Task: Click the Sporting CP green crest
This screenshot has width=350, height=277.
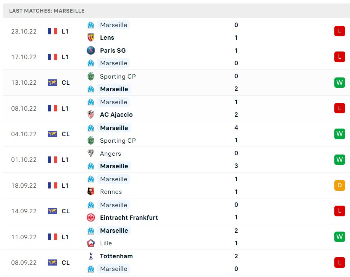Action: pos(90,76)
